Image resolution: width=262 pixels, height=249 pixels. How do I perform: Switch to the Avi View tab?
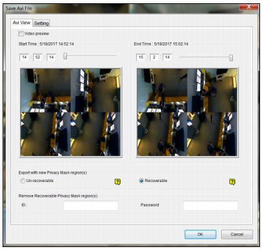pyautogui.click(x=21, y=23)
